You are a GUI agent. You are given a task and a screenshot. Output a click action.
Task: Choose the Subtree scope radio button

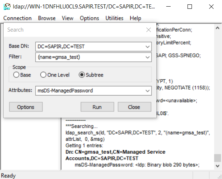(x=82, y=75)
